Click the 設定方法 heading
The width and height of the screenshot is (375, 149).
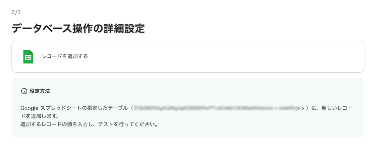(40, 91)
